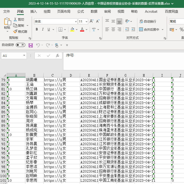Viewport: 184px width, 184px height.
Task: Redo the action
Action: 48,45
